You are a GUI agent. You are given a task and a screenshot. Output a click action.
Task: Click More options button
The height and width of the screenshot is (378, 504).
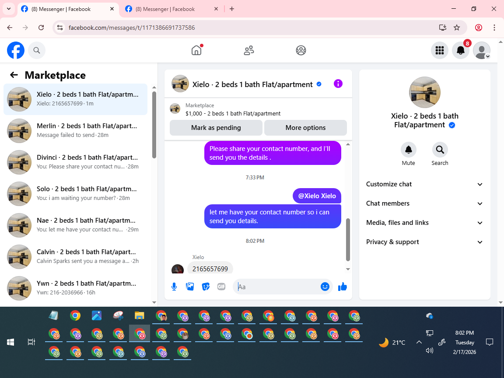[305, 128]
